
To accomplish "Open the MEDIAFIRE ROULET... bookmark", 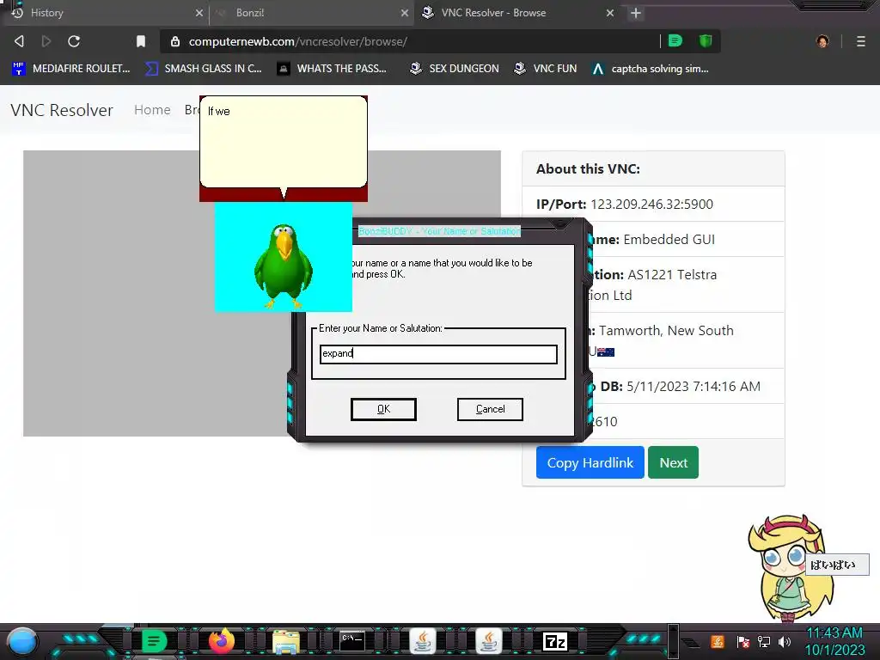I will (70, 69).
